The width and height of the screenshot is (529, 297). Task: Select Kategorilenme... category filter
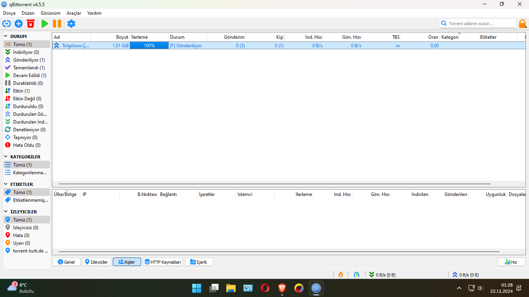coord(27,173)
